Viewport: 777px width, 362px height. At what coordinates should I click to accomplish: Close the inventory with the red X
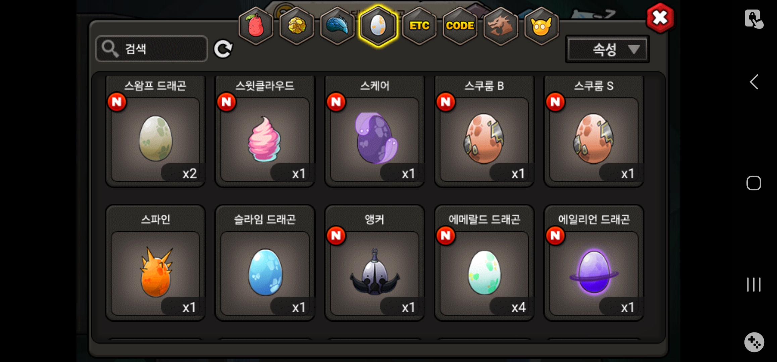tap(660, 18)
